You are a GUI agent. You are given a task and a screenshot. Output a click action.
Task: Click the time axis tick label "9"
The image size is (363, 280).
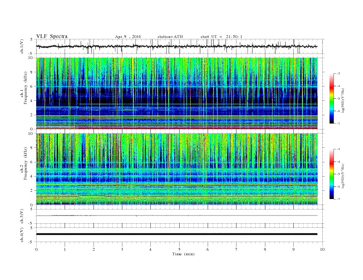pyautogui.click(x=293, y=249)
